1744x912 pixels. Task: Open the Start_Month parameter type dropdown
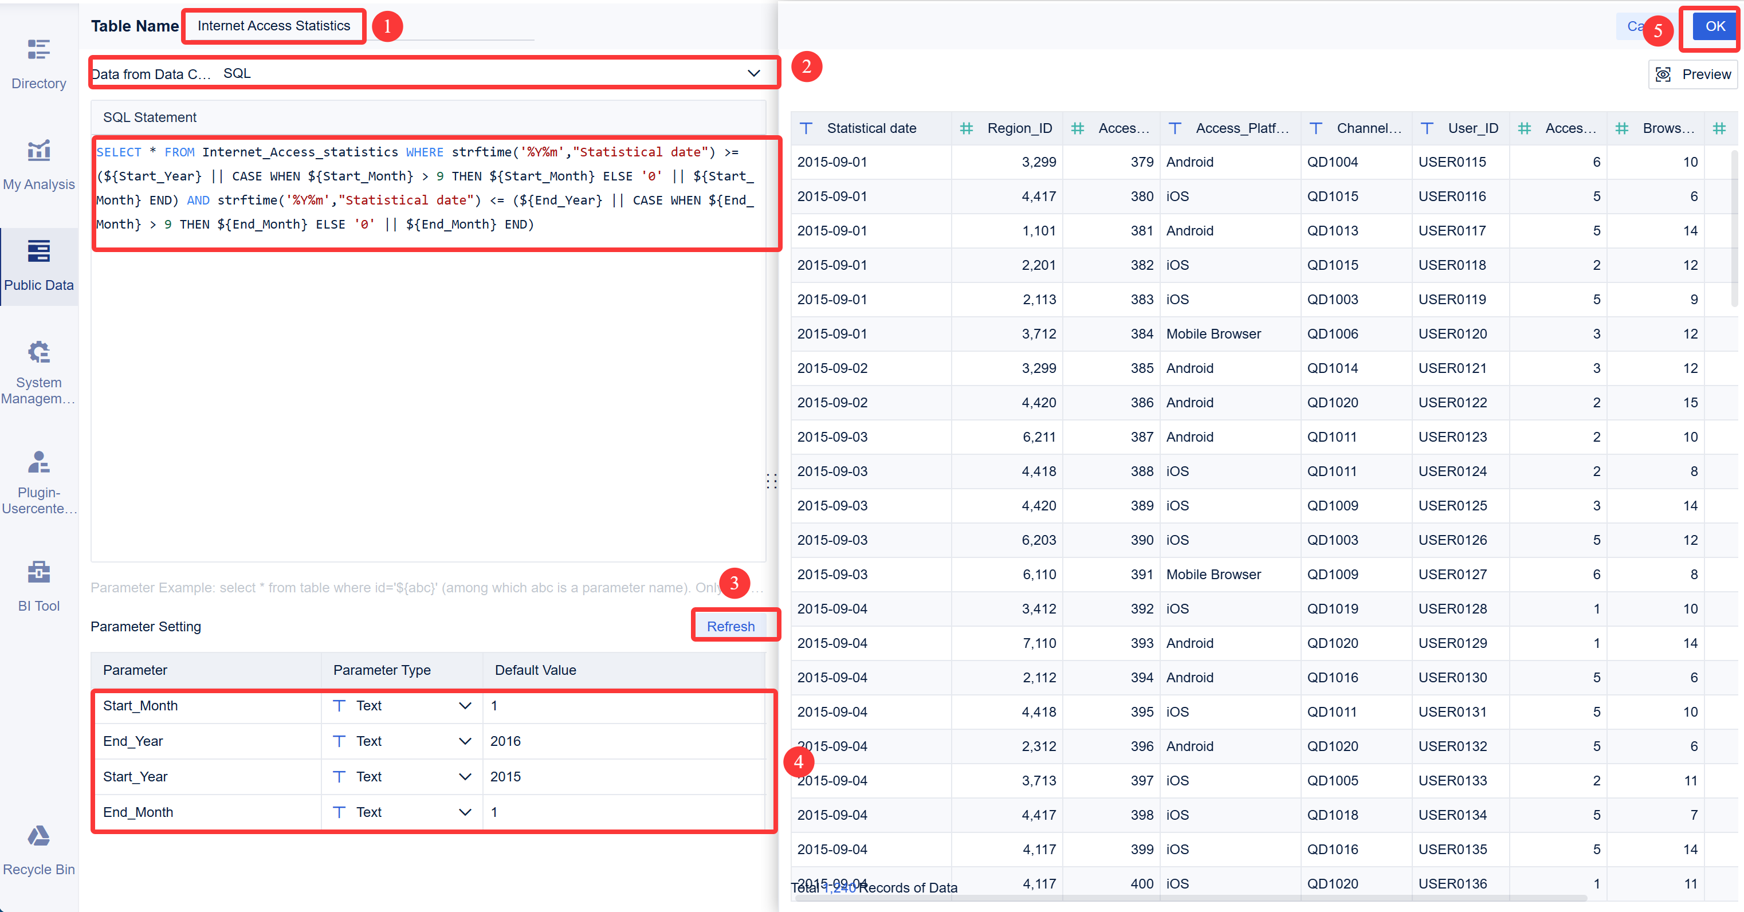465,706
